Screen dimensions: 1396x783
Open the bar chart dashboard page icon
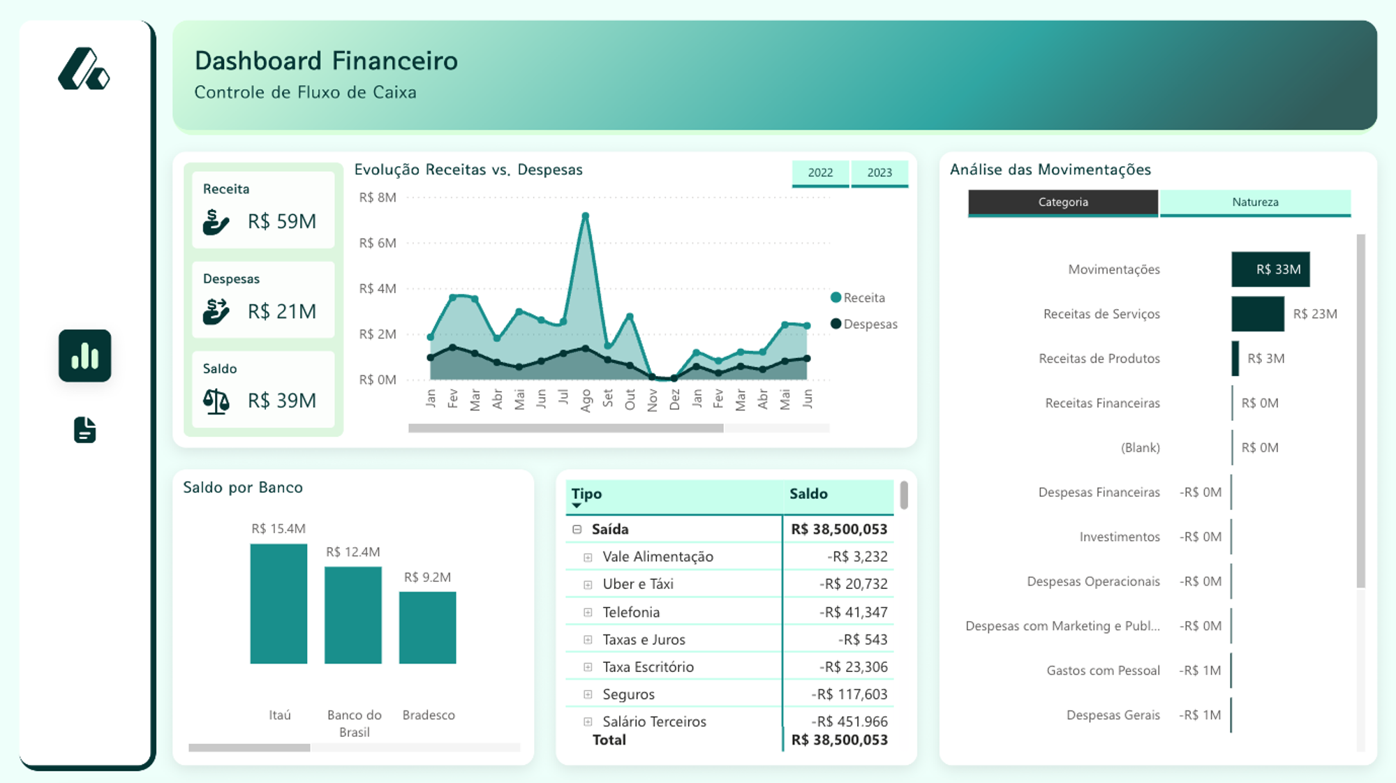(84, 356)
